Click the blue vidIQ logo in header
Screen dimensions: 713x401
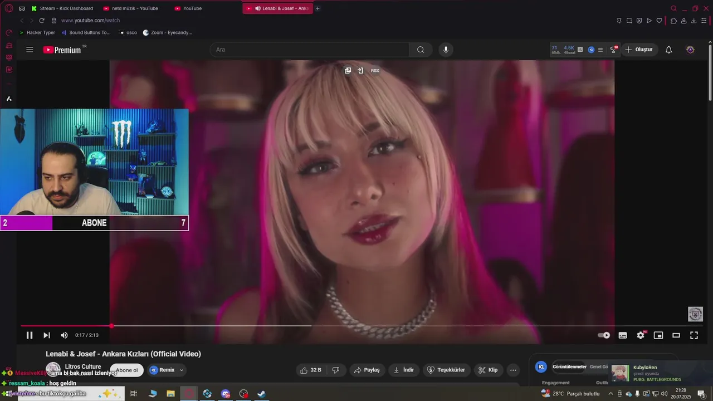tap(591, 50)
